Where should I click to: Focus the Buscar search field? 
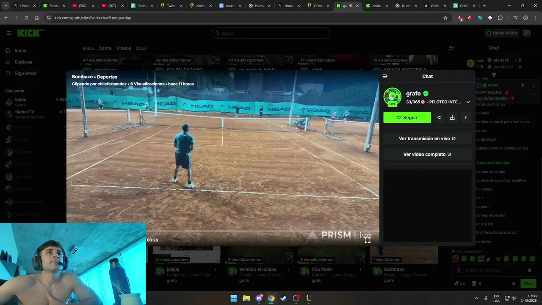tap(271, 33)
